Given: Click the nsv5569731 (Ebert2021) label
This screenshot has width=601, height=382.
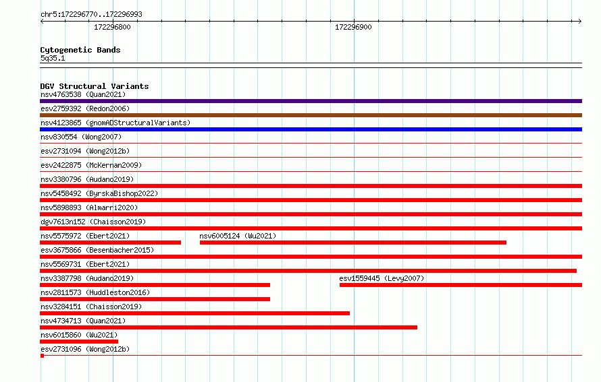Looking at the screenshot, I should (85, 264).
